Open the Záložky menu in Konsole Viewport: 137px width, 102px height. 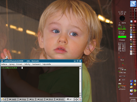coord(27,64)
